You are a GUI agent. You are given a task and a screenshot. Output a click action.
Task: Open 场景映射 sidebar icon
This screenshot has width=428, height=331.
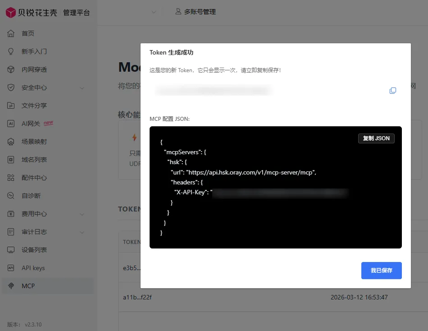point(11,142)
